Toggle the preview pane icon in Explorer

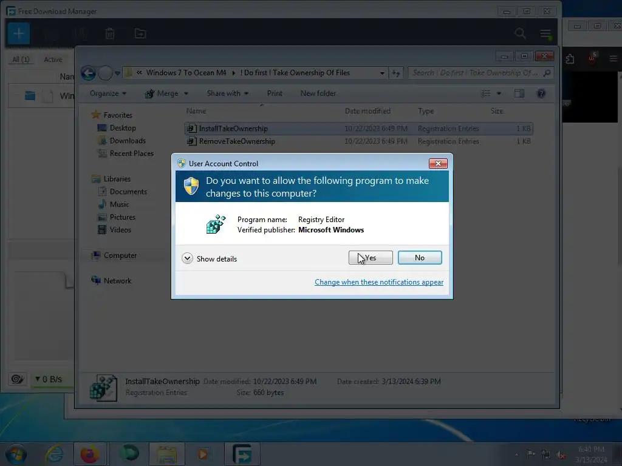tap(519, 93)
